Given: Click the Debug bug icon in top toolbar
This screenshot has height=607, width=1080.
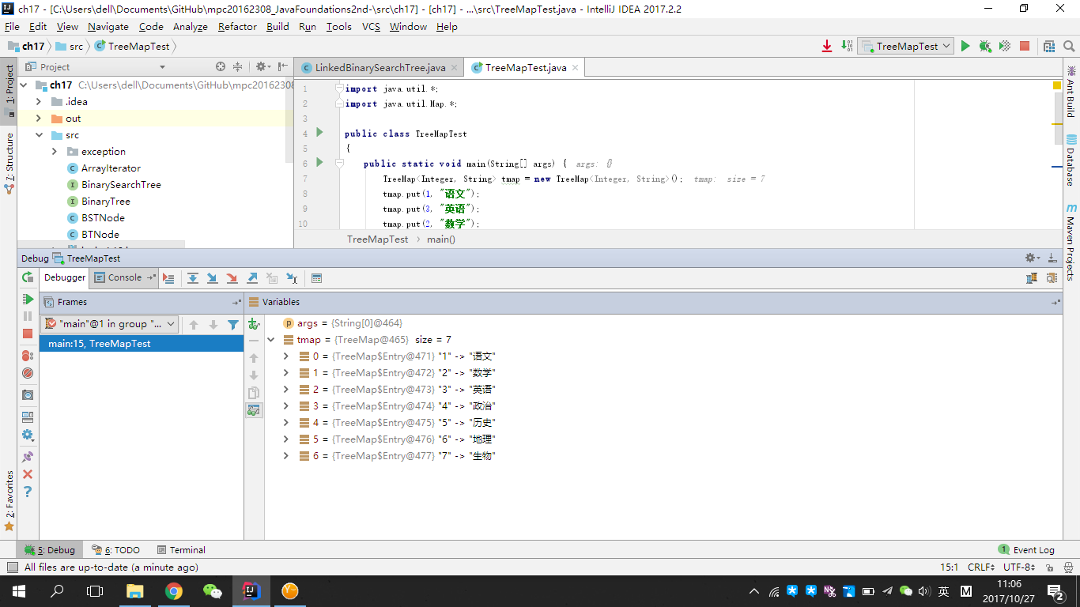Looking at the screenshot, I should click(x=985, y=46).
